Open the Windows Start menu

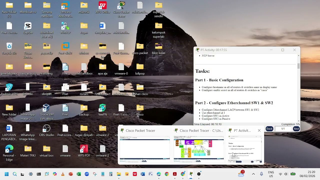[x=7, y=174]
